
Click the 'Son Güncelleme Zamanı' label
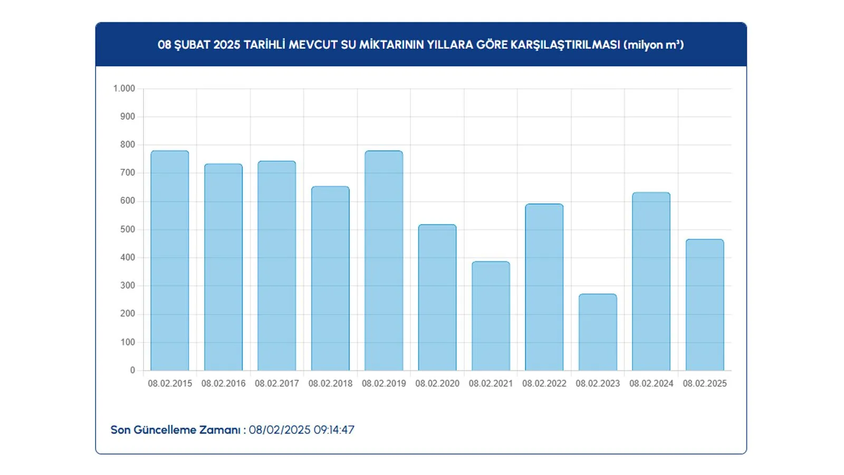178,430
